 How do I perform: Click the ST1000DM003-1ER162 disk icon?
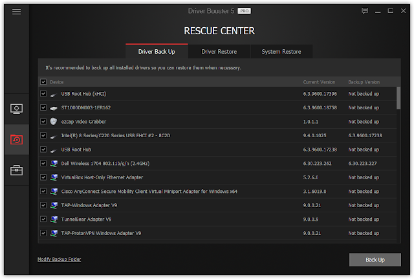[x=54, y=108]
